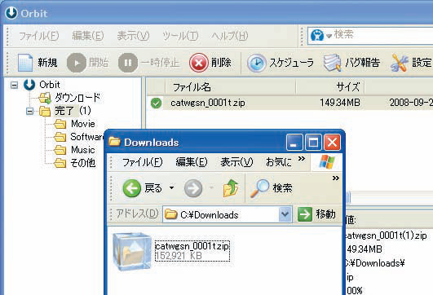Screen dimensions: 433x295
Task: Click the Downloads window title folder icon
Action: coord(114,142)
